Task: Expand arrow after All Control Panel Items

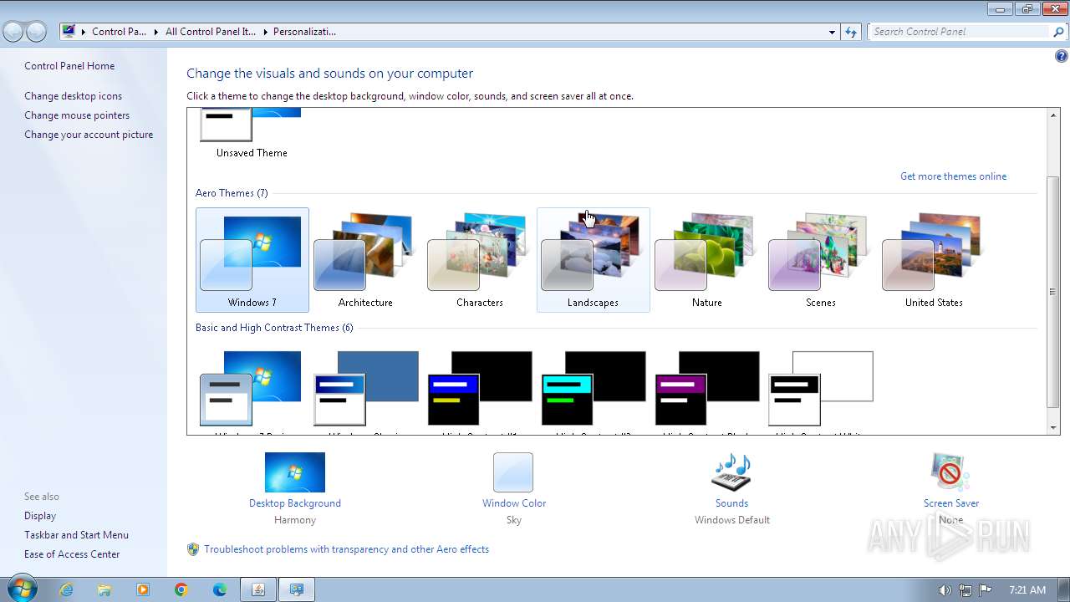Action: (266, 32)
